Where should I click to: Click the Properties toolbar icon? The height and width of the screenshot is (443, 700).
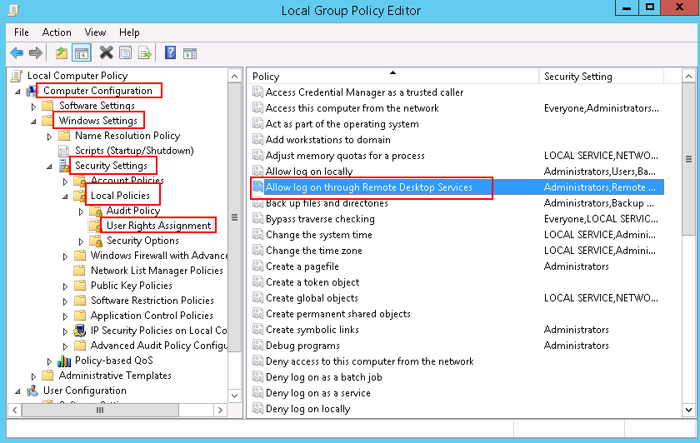pos(126,53)
